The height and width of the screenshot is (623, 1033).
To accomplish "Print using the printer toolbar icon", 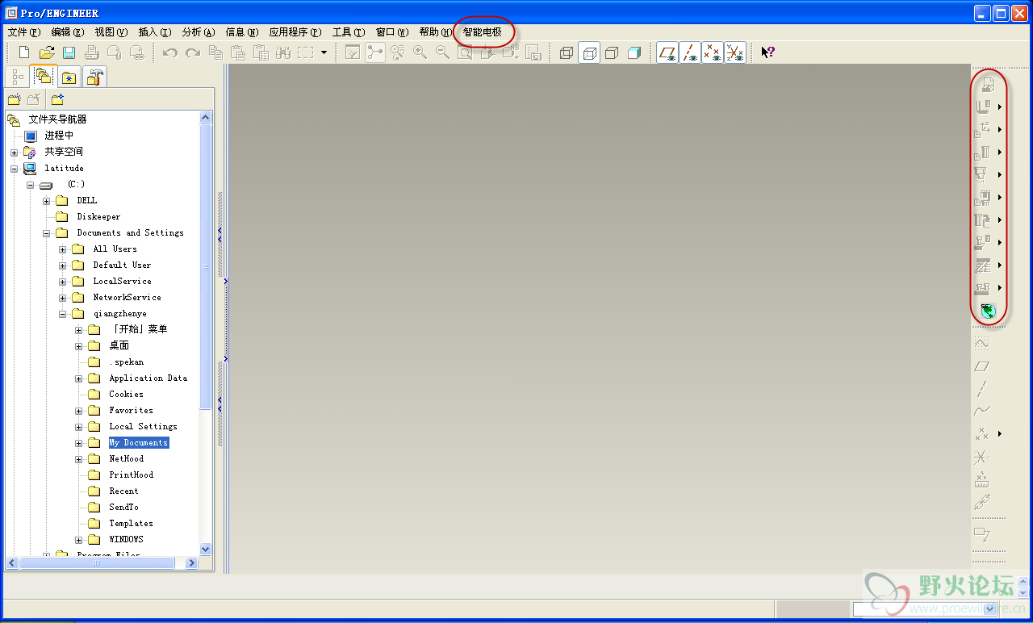I will [x=92, y=52].
